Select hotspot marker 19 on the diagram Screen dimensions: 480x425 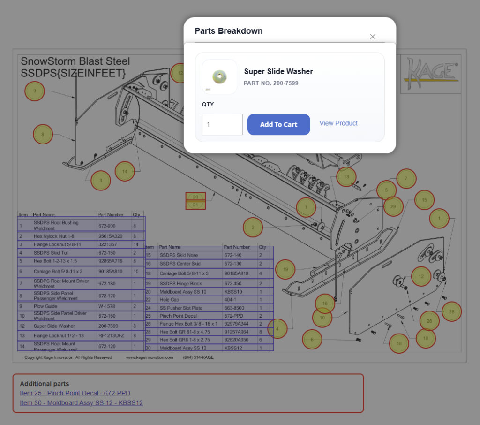click(285, 269)
